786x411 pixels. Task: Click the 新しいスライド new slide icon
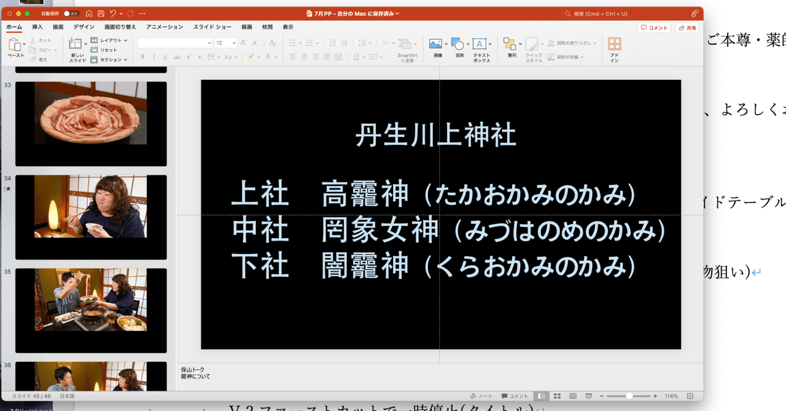click(x=74, y=44)
